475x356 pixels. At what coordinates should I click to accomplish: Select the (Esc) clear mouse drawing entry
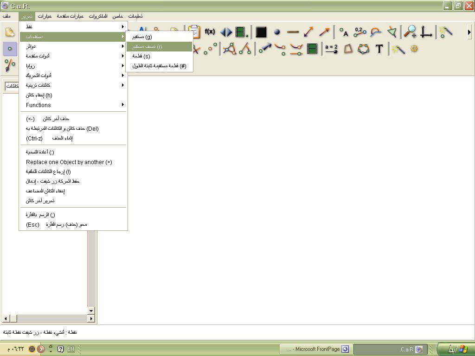point(73,224)
